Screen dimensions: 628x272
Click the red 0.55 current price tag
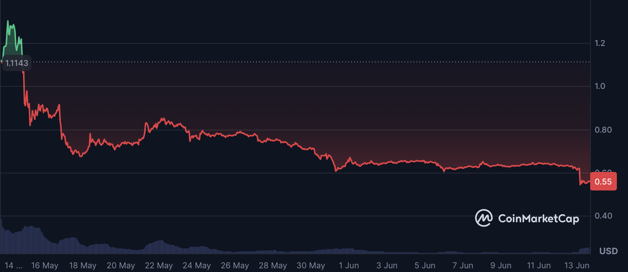[604, 182]
